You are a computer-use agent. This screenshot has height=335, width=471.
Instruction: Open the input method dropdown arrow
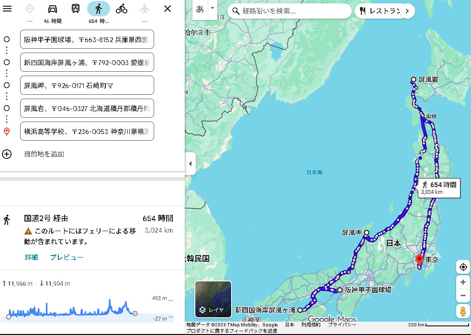pyautogui.click(x=213, y=9)
